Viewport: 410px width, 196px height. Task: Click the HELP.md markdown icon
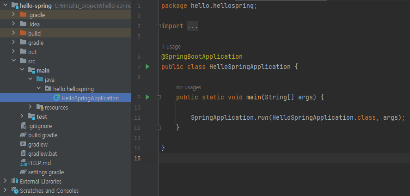pyautogui.click(x=23, y=163)
